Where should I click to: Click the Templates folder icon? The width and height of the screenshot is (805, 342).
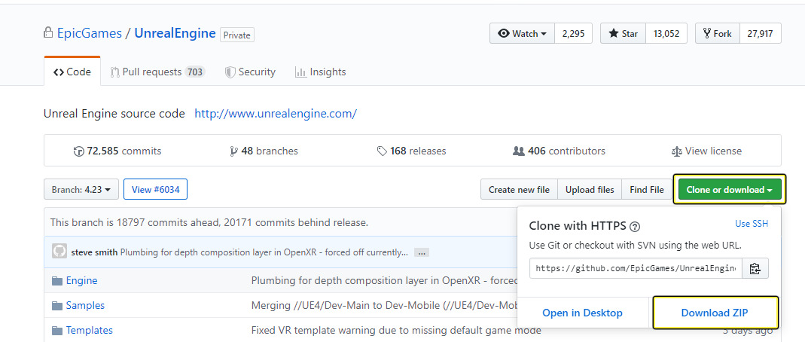(x=57, y=330)
